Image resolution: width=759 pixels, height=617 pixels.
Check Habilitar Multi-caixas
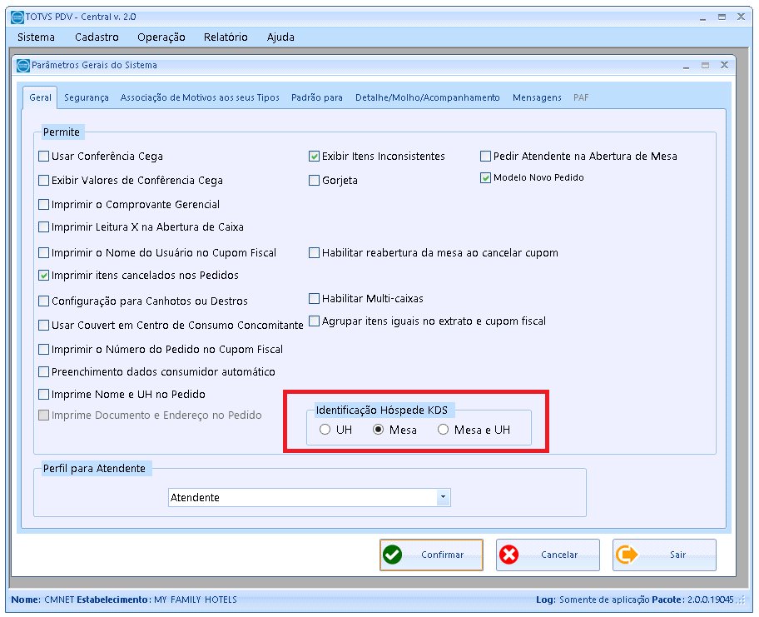[x=314, y=298]
